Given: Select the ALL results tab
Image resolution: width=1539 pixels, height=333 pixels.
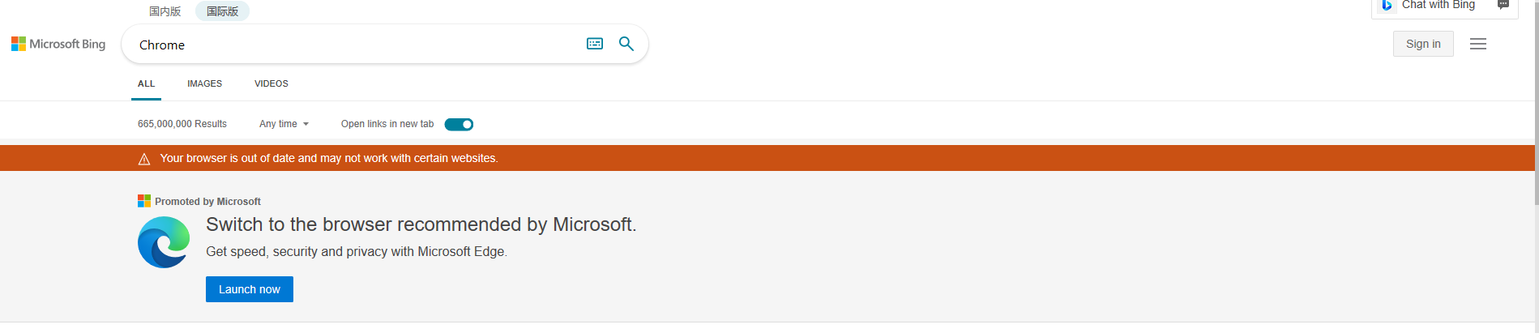Looking at the screenshot, I should click(x=146, y=83).
